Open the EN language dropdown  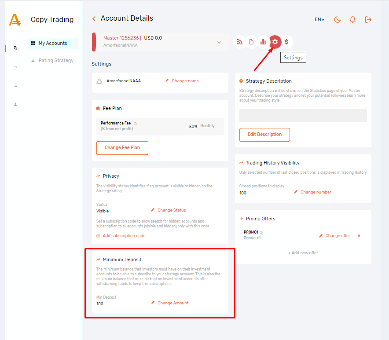(x=319, y=19)
